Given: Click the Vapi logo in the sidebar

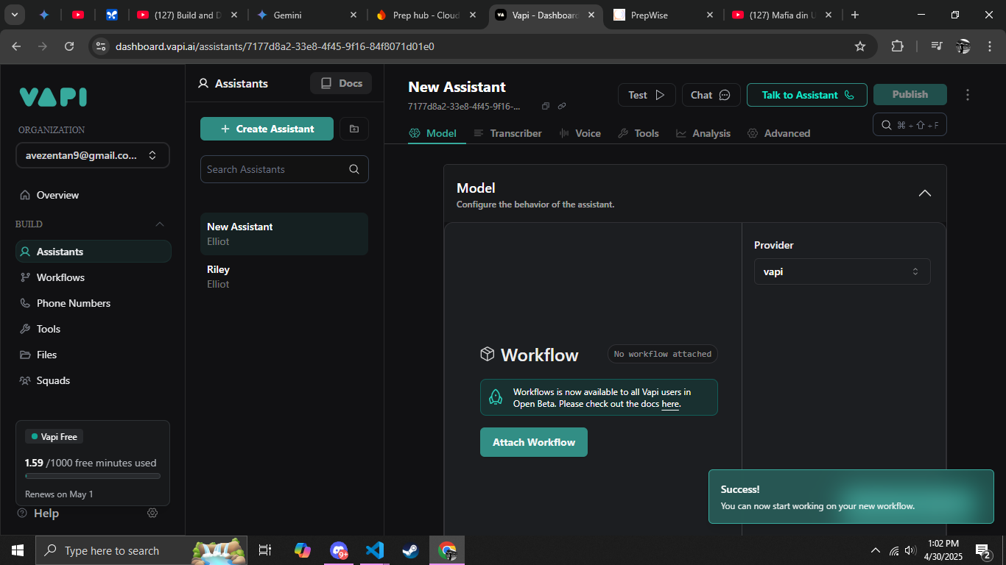Looking at the screenshot, I should [53, 97].
